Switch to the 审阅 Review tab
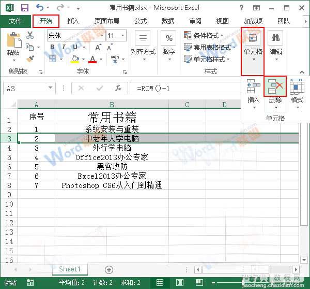Image resolution: width=310 pixels, height=289 pixels. pos(195,21)
